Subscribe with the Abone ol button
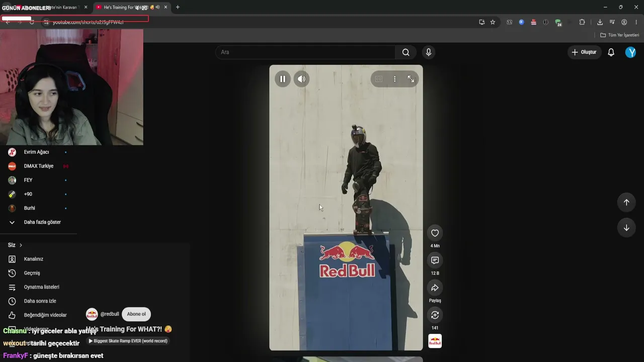This screenshot has width=644, height=362. click(x=136, y=314)
